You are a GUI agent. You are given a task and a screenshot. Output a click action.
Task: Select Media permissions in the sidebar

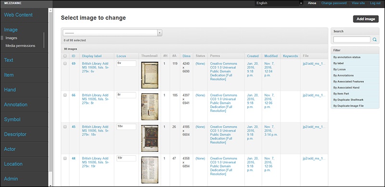(x=20, y=46)
